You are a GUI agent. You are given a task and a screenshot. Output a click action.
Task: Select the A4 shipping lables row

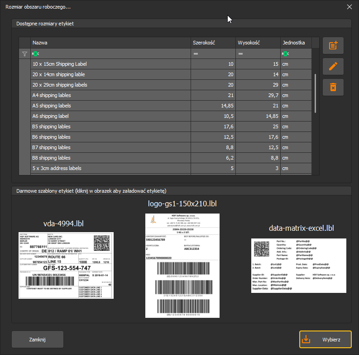(x=171, y=95)
